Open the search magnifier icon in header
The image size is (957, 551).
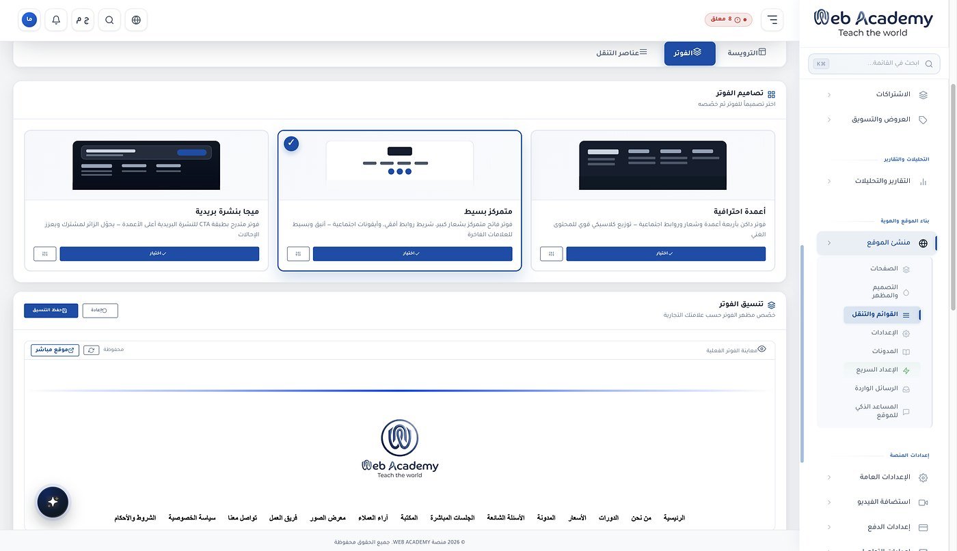[x=109, y=20]
